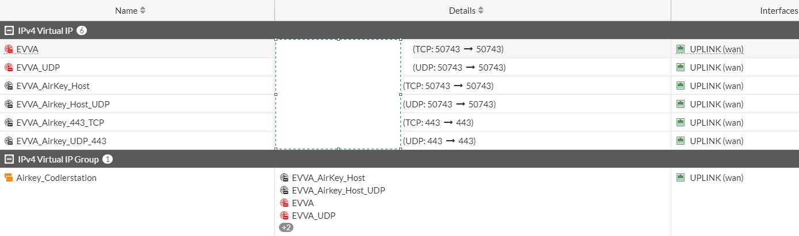Select the EVVA_Airkey_Host_UDP row name

click(x=63, y=105)
